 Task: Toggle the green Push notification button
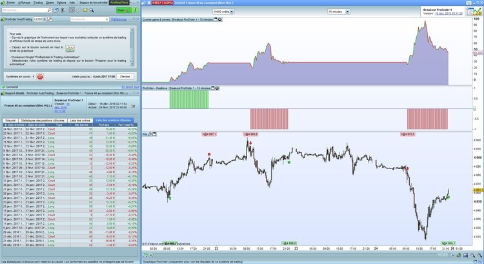[x=124, y=10]
